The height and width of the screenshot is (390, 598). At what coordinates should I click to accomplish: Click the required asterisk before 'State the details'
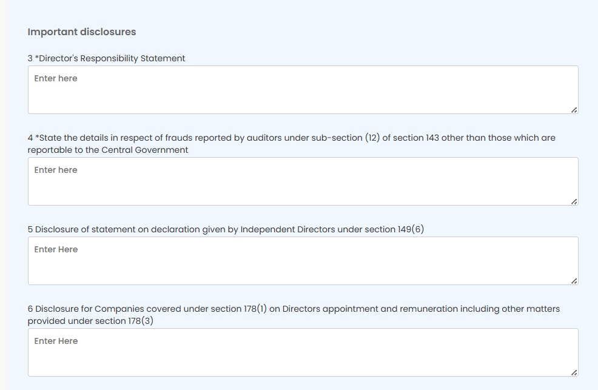[x=37, y=138]
